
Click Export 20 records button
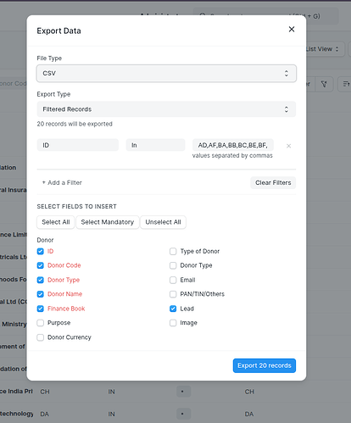click(x=265, y=365)
